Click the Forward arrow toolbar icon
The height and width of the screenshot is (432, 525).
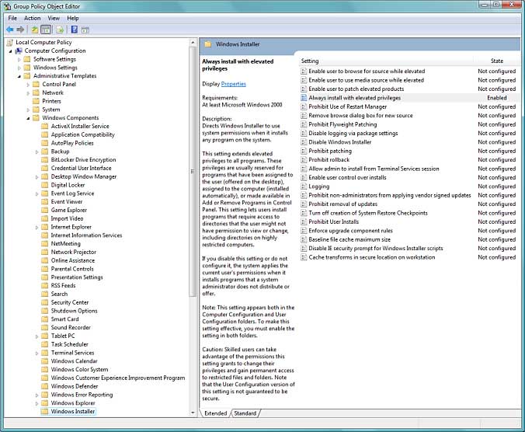tap(20, 30)
